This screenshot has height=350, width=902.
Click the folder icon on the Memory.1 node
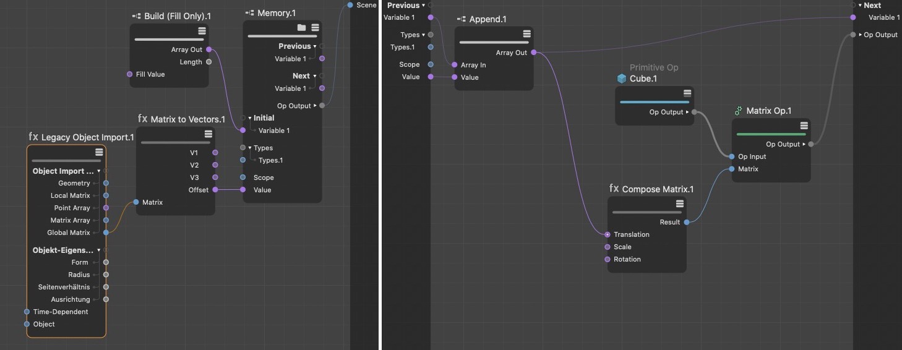301,27
